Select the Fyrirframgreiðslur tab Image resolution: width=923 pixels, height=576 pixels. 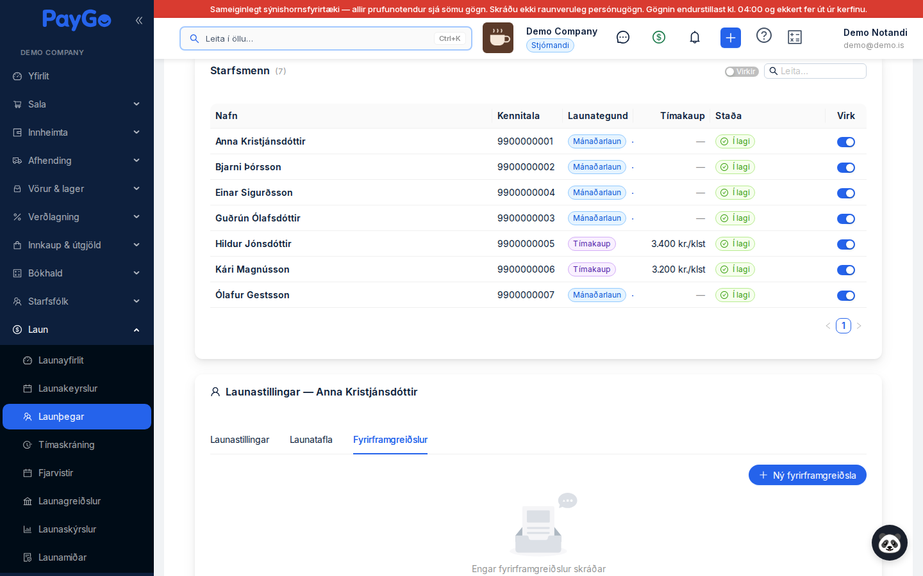tap(390, 440)
